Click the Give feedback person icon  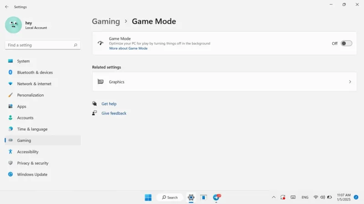(95, 113)
